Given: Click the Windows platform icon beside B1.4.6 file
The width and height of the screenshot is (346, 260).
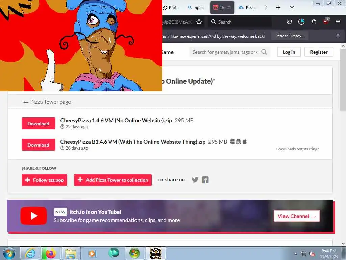Looking at the screenshot, I should pos(232,142).
